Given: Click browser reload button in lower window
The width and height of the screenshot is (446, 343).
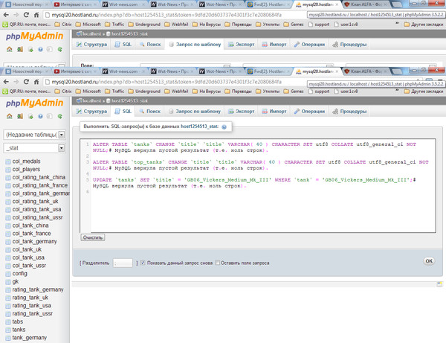Looking at the screenshot, I should point(26,82).
